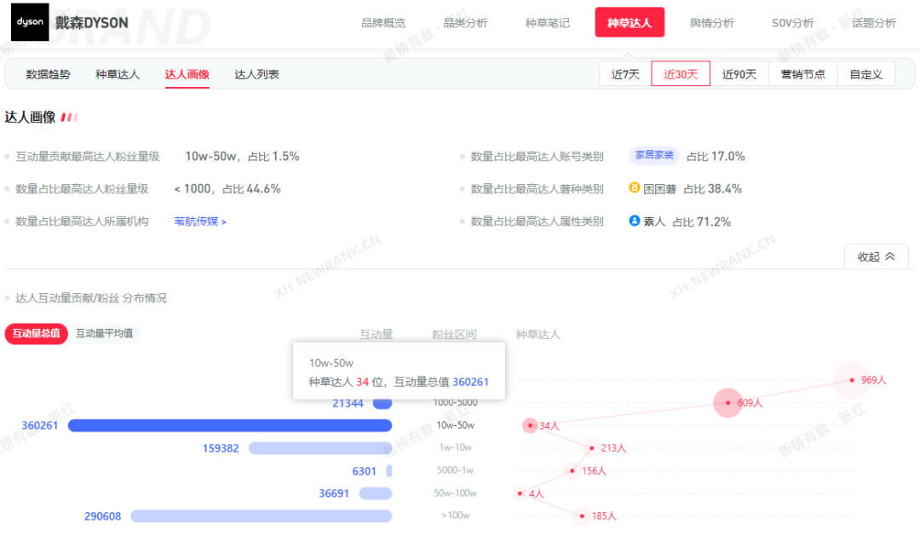The height and width of the screenshot is (547, 920).
Task: Click the 290608 bar for >100w
Action: click(x=262, y=515)
